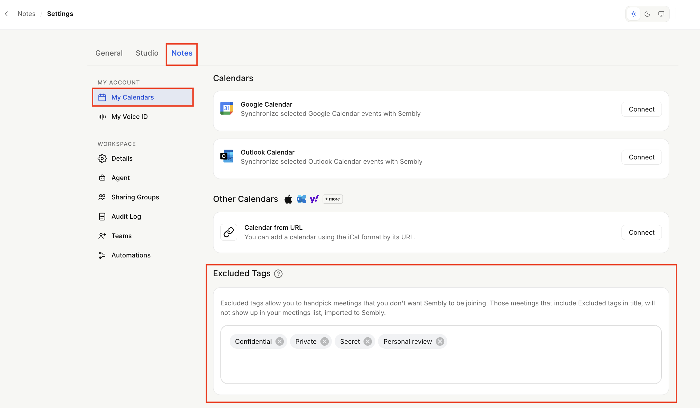This screenshot has width=700, height=408.
Task: Select system theme monitor icon
Action: click(x=661, y=14)
